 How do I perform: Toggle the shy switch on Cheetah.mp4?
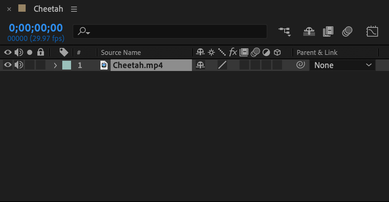click(x=200, y=65)
